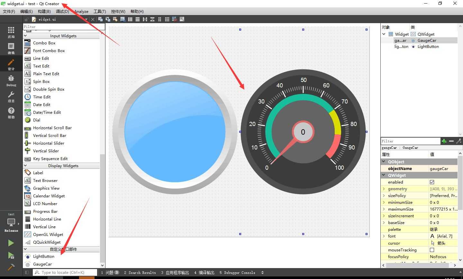Toggle the left sidebar visibility icon
This screenshot has width=463, height=279.
[x=27, y=273]
